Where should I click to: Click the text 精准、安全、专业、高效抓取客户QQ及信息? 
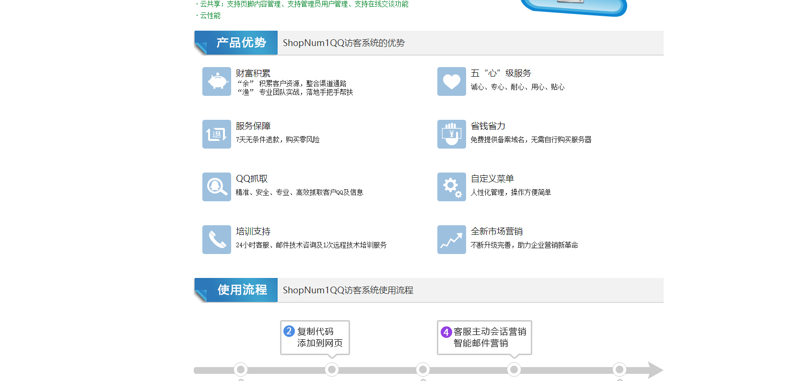[299, 192]
